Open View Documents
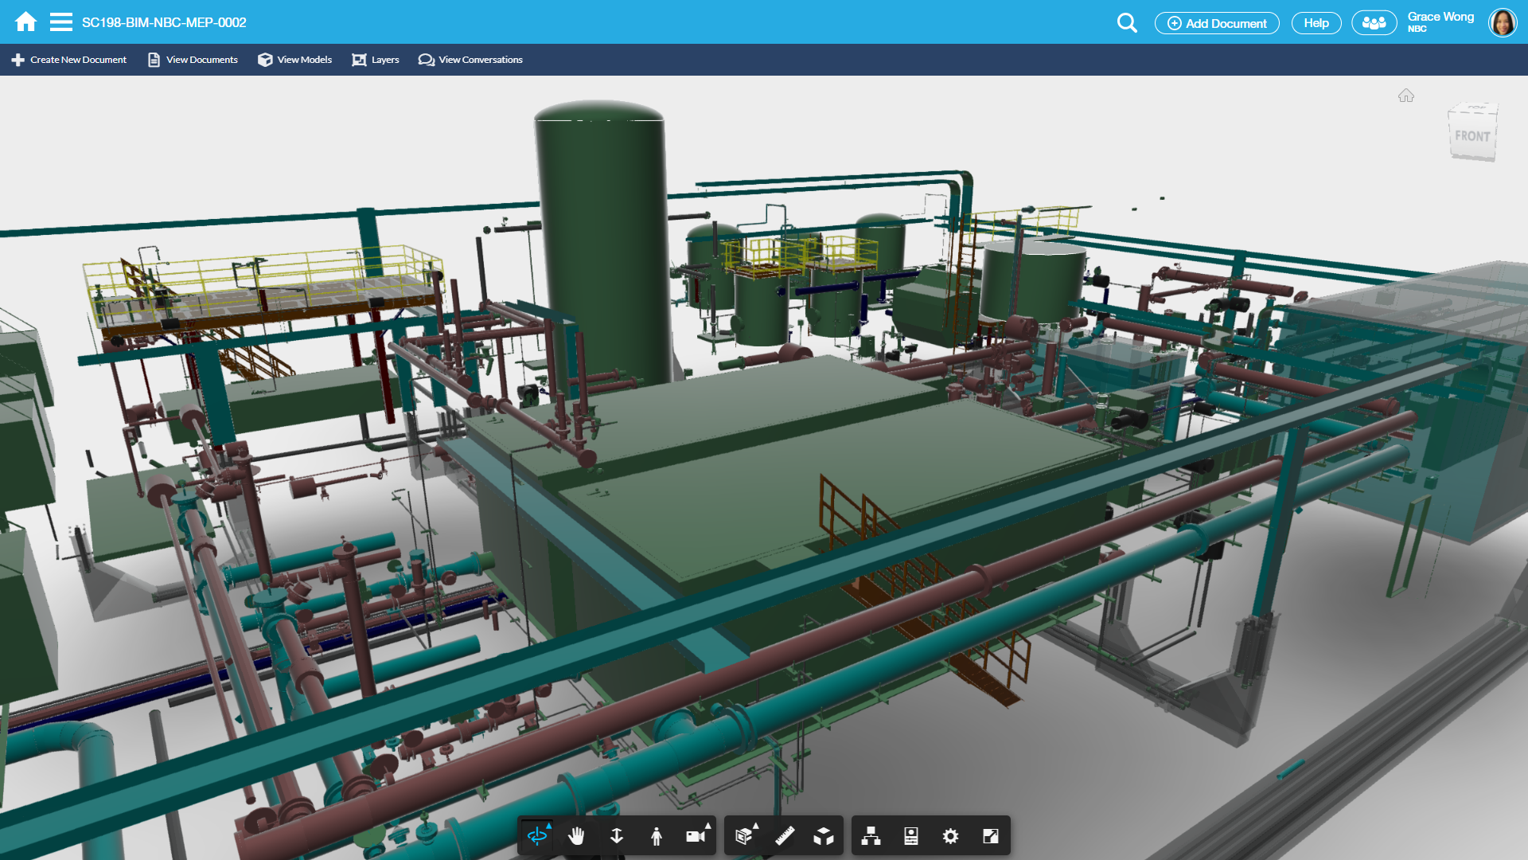Viewport: 1528px width, 860px height. click(x=193, y=60)
